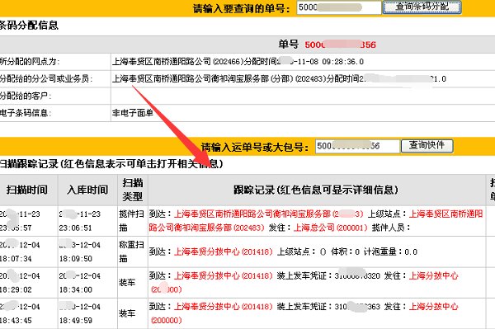Open 上海奉贤区南桥通阳路公司衡祁淘宝服务部 link after 到达 in 揽件扫描 row

pyautogui.click(x=269, y=214)
